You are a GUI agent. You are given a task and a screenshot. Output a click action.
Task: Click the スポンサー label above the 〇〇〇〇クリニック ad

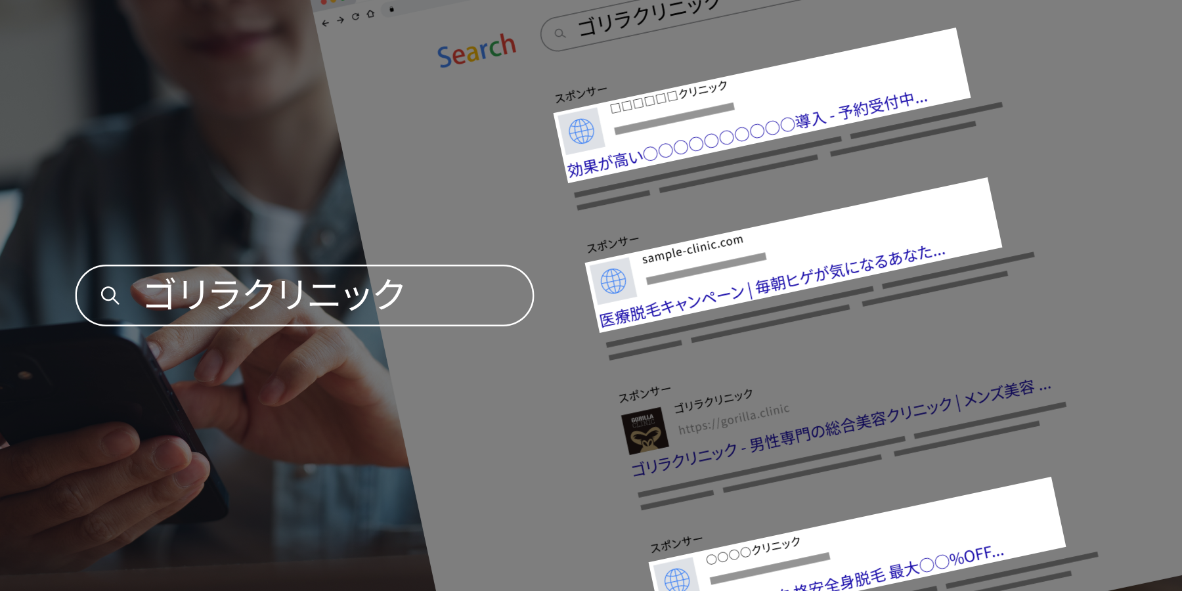(x=676, y=544)
